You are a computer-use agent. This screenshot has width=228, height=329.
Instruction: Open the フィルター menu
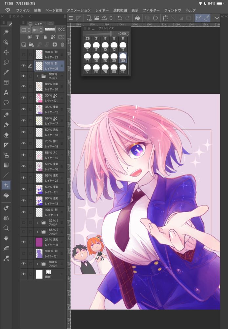coord(151,10)
